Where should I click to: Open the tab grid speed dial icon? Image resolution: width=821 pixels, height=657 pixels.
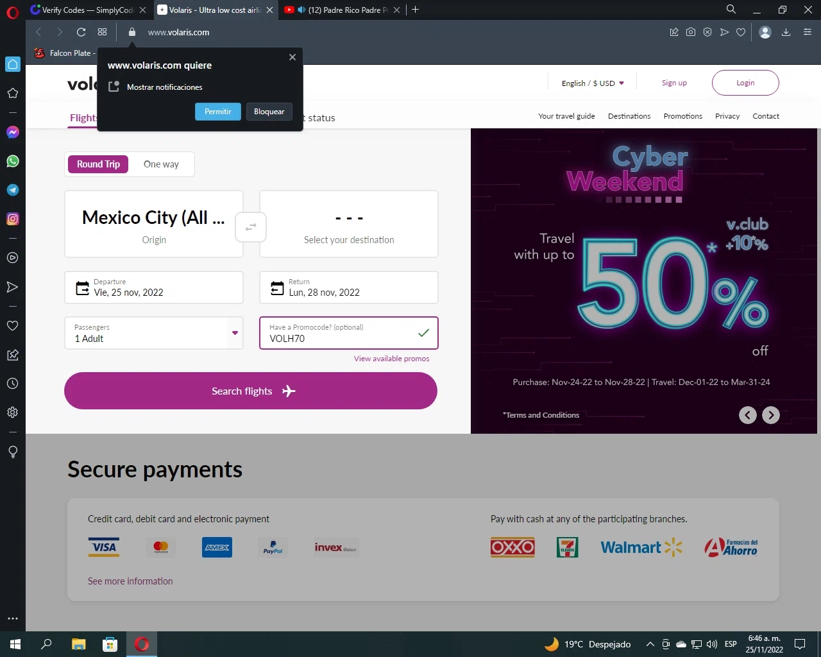coord(102,32)
